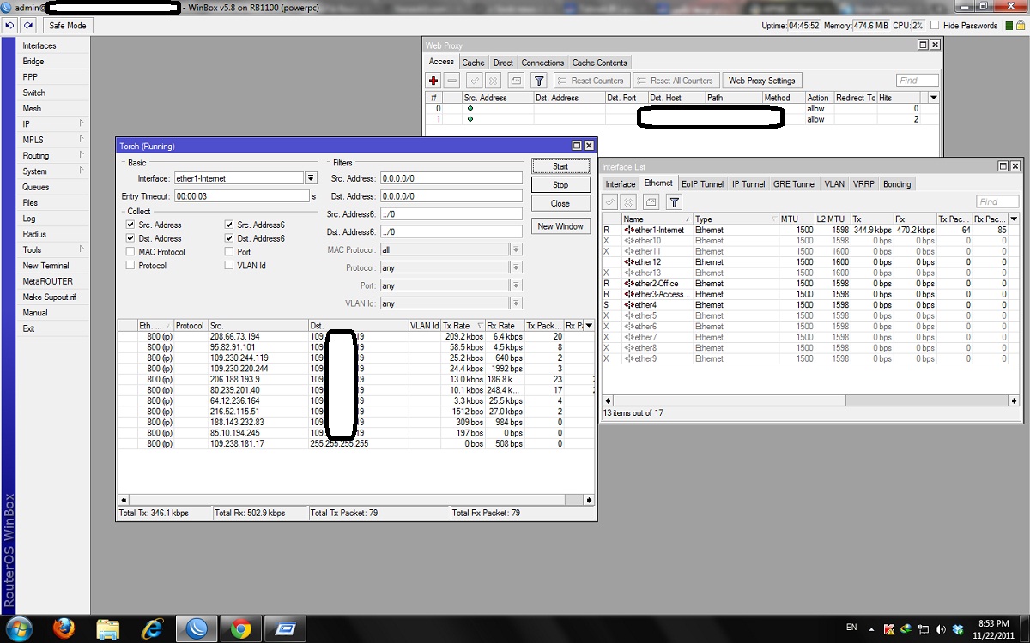
Task: Click the ether2-Office interface icon
Action: (x=629, y=284)
